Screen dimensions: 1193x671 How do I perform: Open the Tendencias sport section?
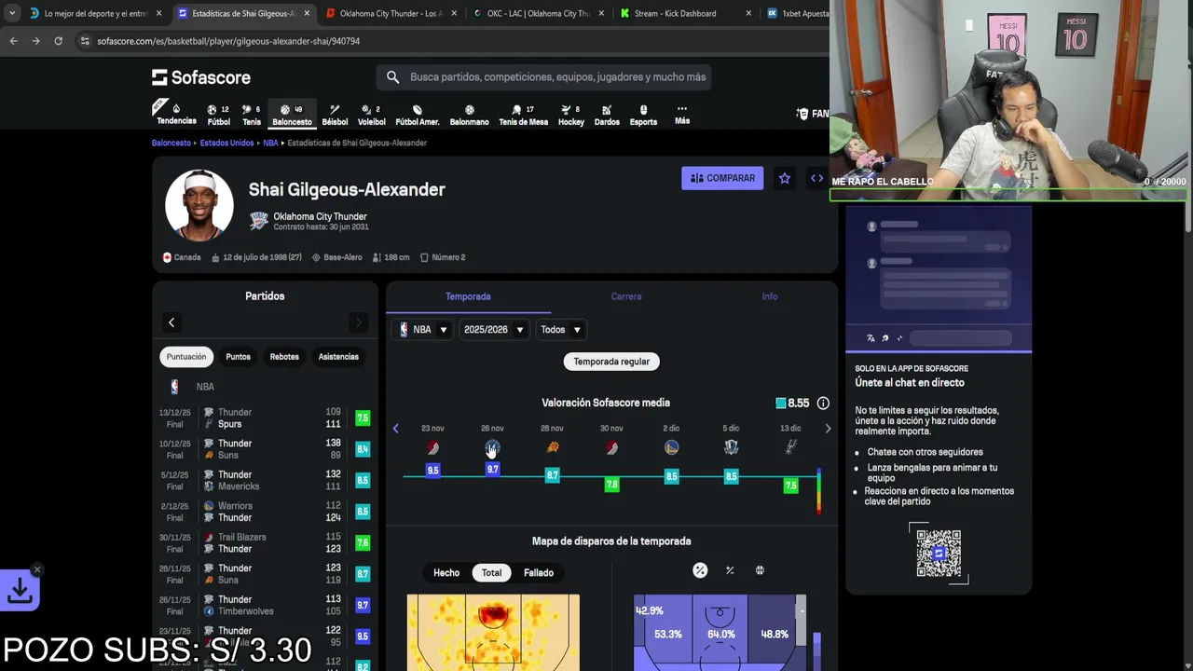[x=175, y=114]
